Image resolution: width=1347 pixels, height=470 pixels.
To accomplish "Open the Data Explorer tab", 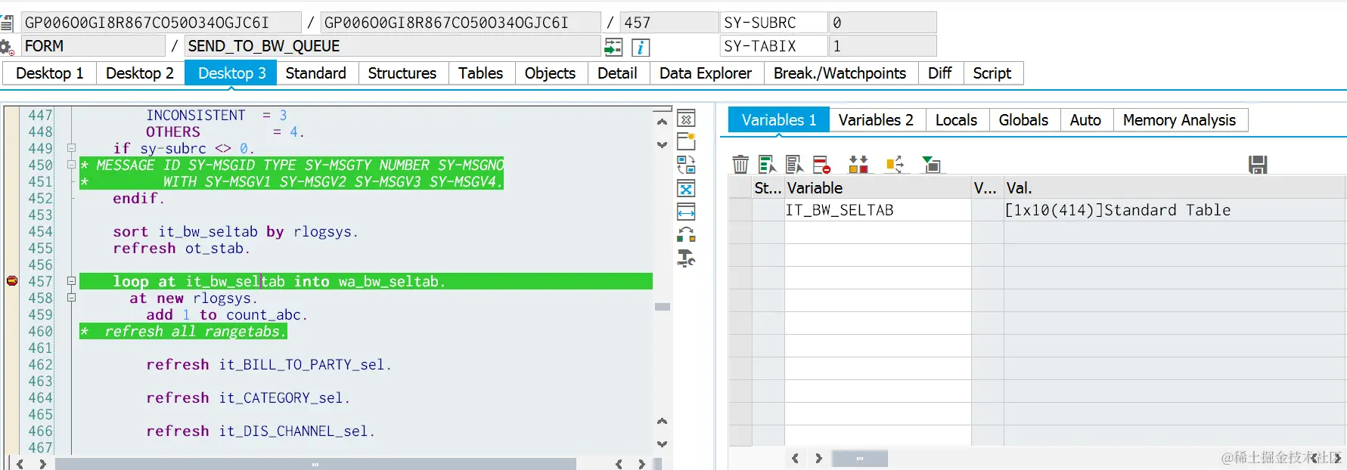I will [706, 73].
